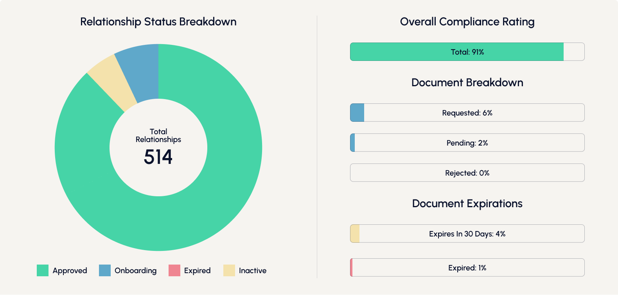The height and width of the screenshot is (295, 618).
Task: Click the Total: 91% compliance bar
Action: (467, 52)
